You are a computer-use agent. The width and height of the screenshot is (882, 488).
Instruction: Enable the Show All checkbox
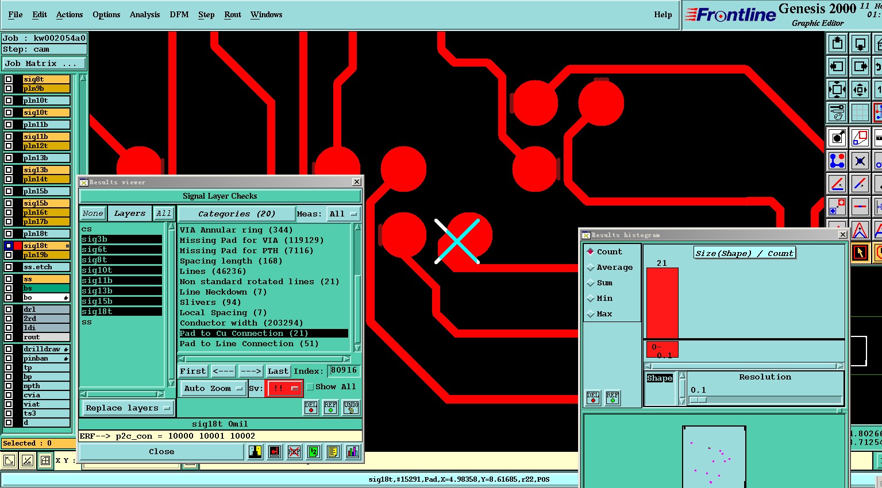pos(310,387)
